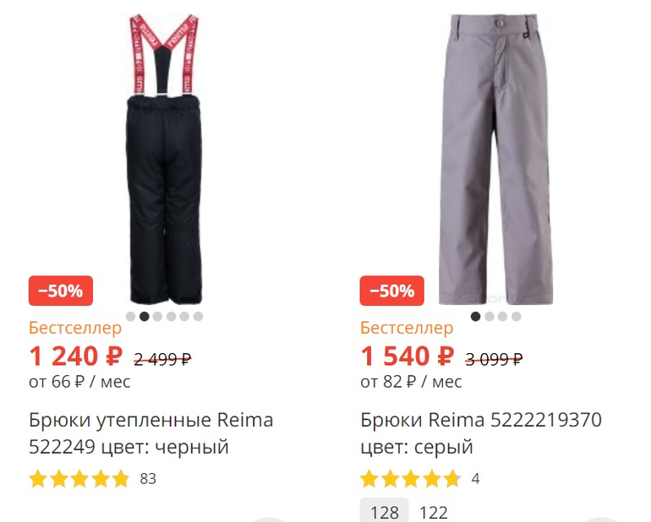Choose size 122 for gray pants
This screenshot has width=651, height=522.
coord(434,513)
